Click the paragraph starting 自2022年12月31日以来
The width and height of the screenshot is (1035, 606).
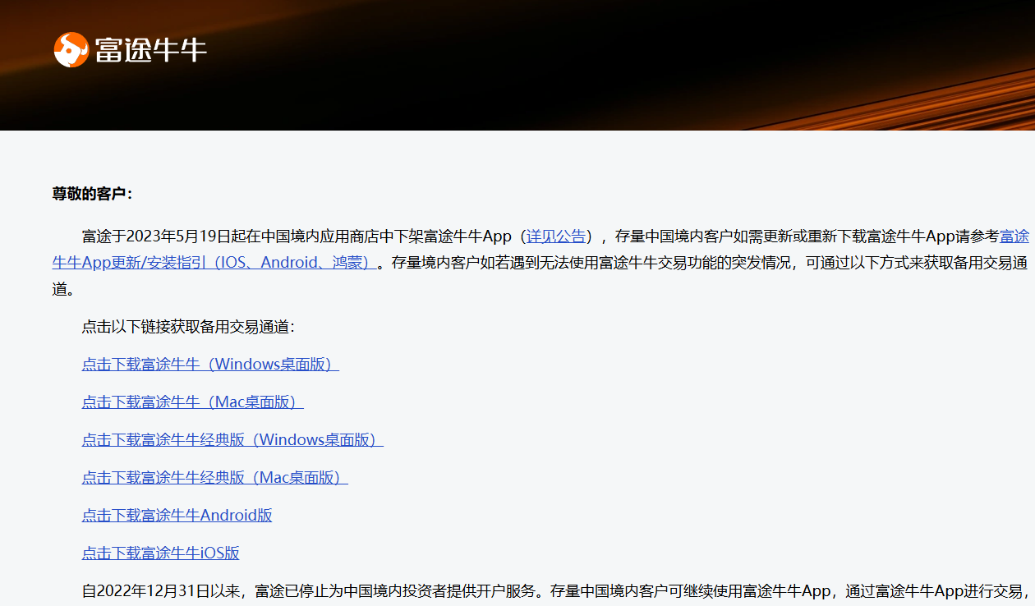555,591
